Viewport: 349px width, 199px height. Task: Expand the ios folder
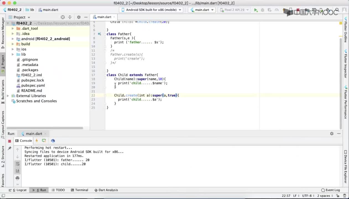(13, 49)
